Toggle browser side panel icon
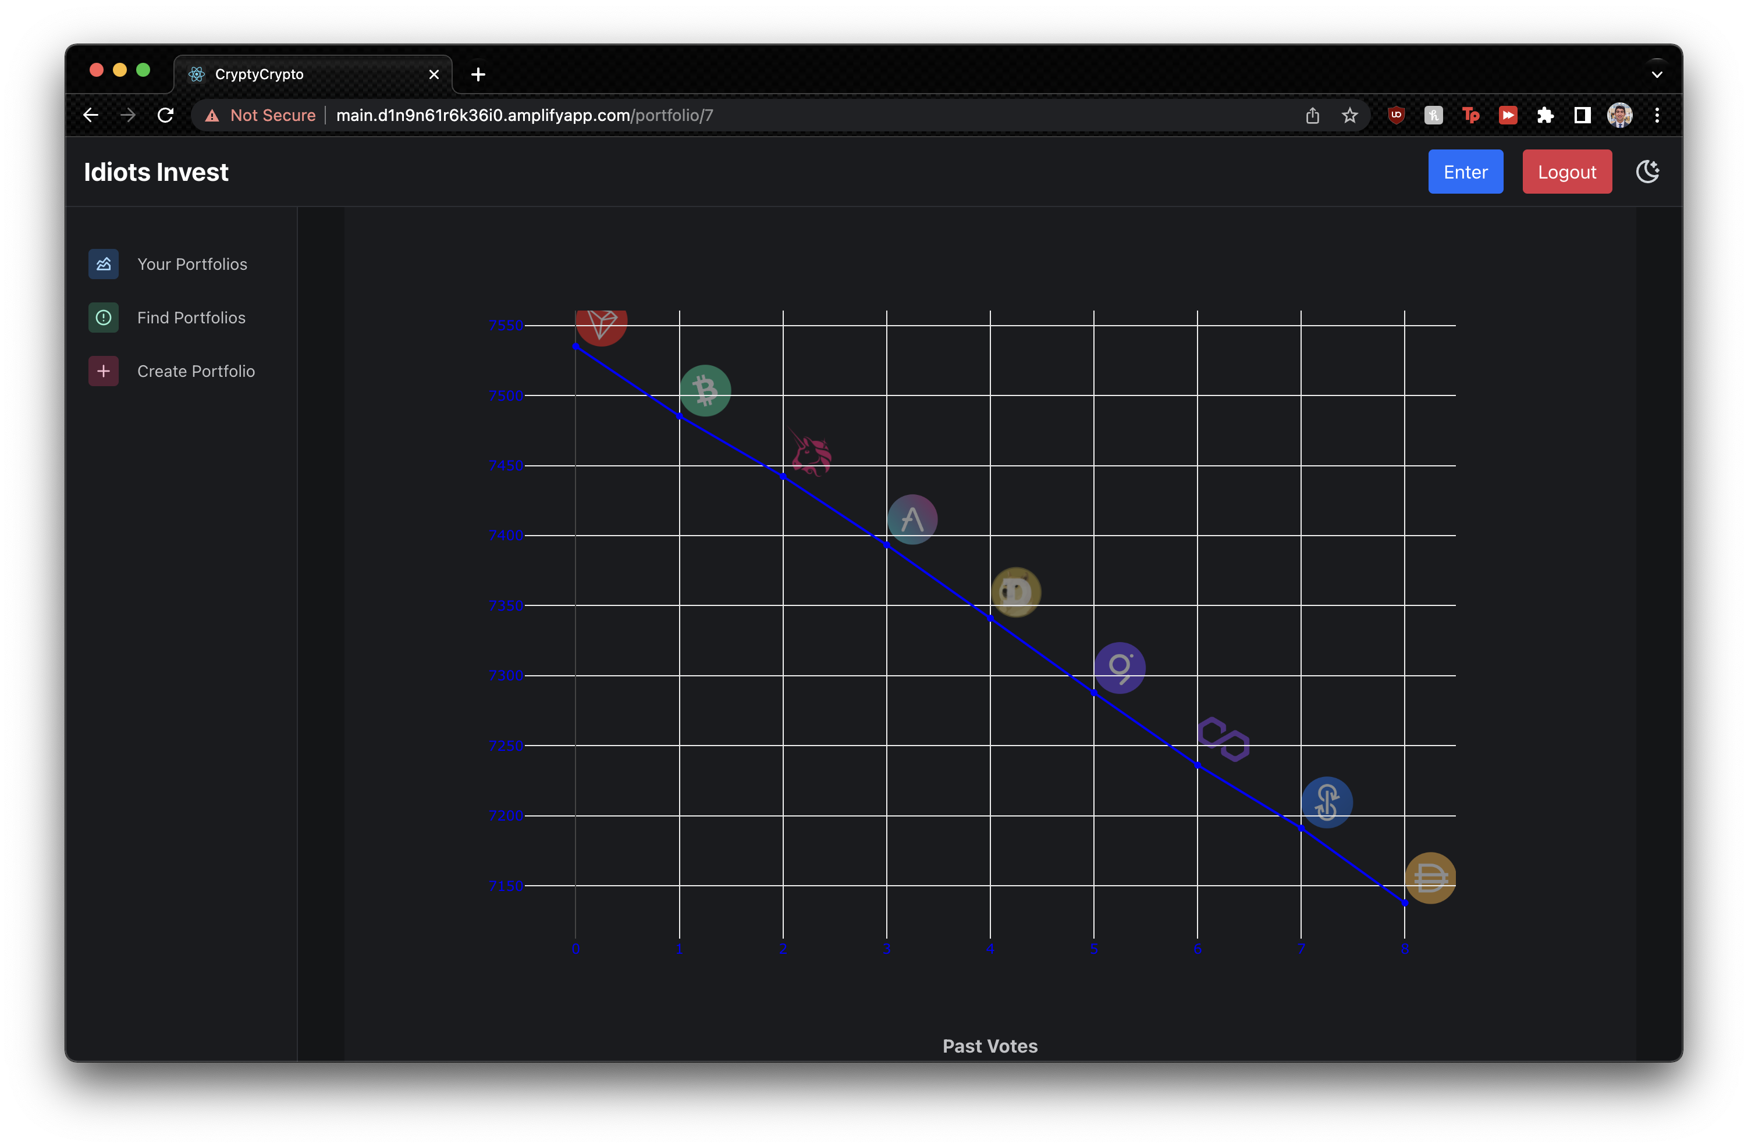1748x1148 pixels. [x=1582, y=115]
